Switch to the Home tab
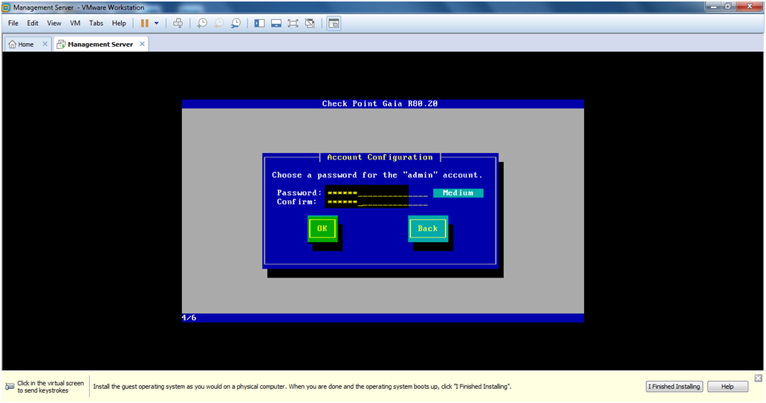Image resolution: width=766 pixels, height=403 pixels. coord(26,44)
